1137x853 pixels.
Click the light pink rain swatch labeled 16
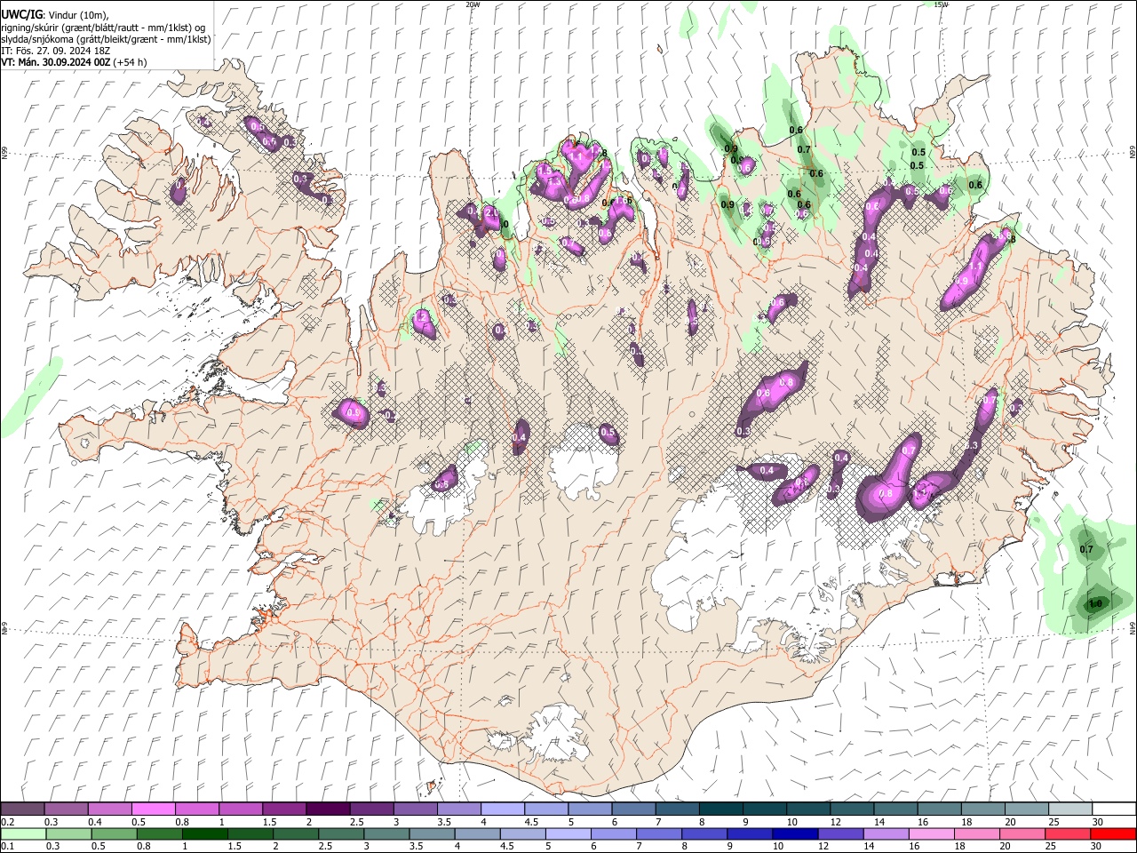tap(932, 834)
